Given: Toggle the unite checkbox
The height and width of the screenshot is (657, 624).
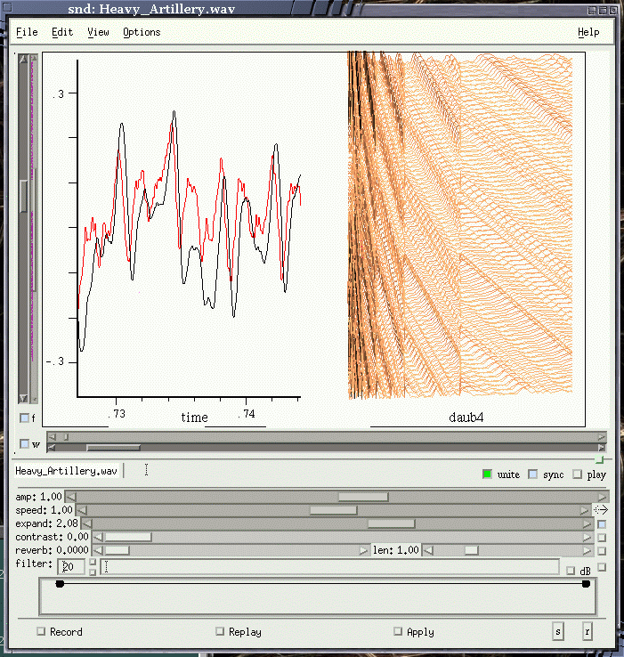Looking at the screenshot, I should [487, 474].
